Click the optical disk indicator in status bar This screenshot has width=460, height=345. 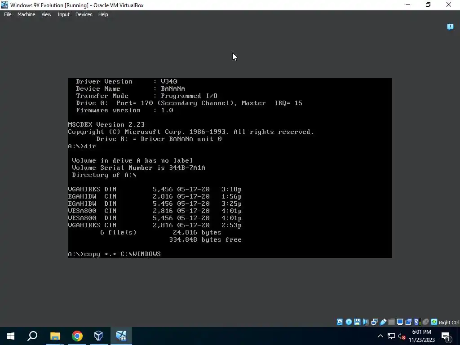[349, 322]
